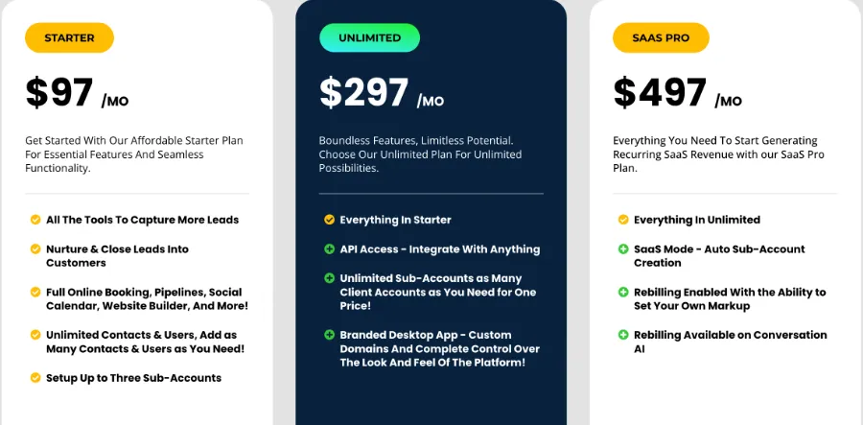Viewport: 863px width, 425px height.
Task: Click the $497 /MO price
Action: click(x=677, y=94)
